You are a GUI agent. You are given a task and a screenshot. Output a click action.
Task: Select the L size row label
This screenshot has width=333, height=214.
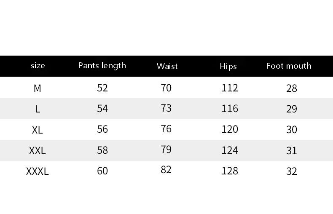[x=38, y=109]
